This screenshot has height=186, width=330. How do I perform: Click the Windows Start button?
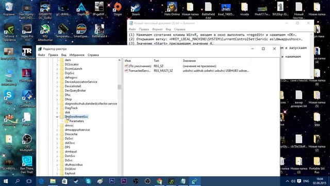point(6,181)
